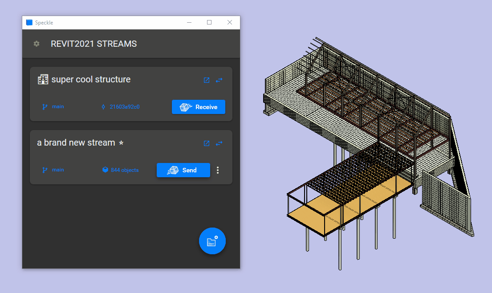492x293 pixels.
Task: Close the Speckle window
Action: [x=230, y=22]
